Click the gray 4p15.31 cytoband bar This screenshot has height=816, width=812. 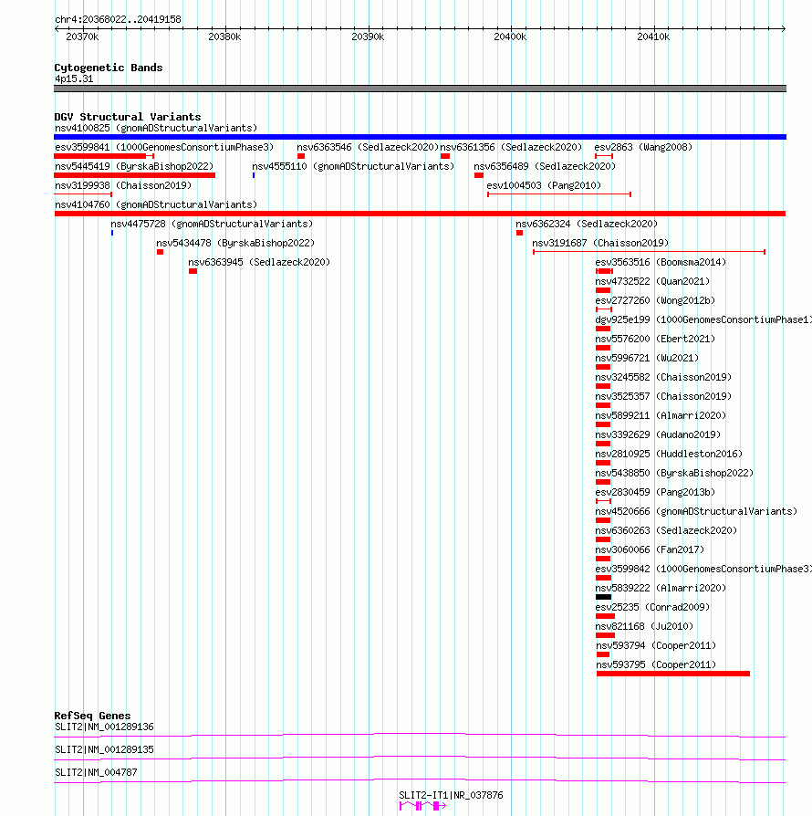(420, 89)
